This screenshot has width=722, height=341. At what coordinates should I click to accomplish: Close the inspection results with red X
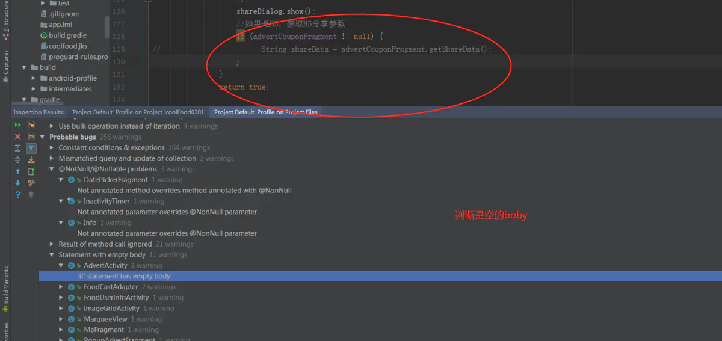pos(17,137)
